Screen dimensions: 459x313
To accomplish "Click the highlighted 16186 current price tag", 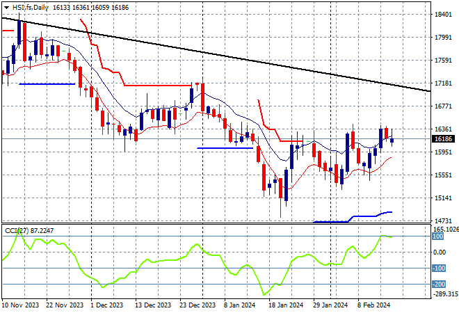I will pos(442,140).
